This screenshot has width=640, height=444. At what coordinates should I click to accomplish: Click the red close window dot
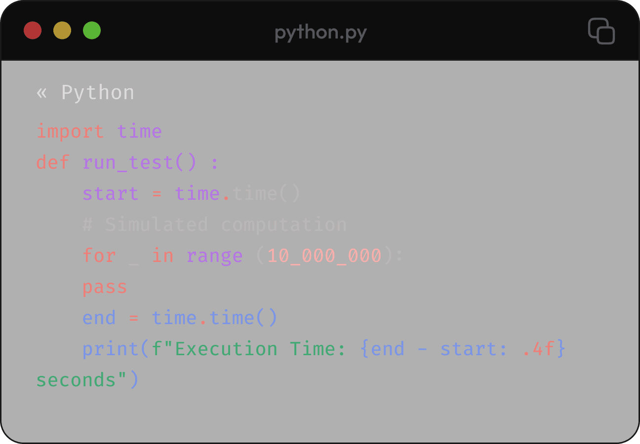(x=33, y=31)
